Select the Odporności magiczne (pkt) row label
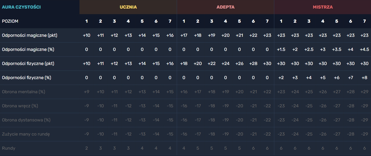The height and width of the screenshot is (156, 371). 30,35
